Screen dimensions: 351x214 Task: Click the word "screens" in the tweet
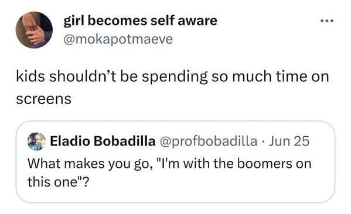click(x=43, y=99)
